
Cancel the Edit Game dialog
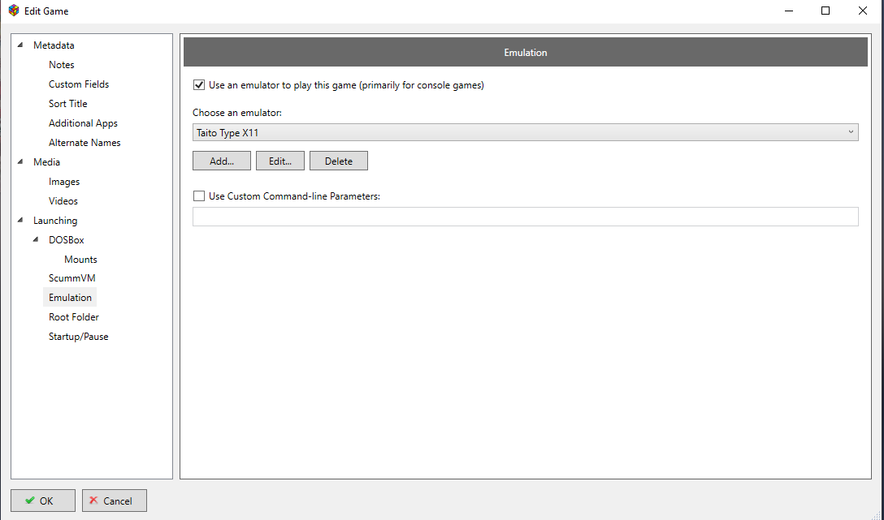pyautogui.click(x=115, y=501)
